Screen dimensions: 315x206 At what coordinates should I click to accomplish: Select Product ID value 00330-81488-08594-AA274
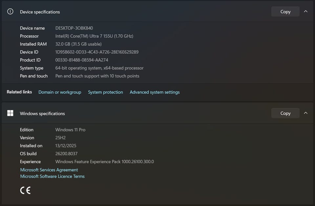pyautogui.click(x=82, y=60)
